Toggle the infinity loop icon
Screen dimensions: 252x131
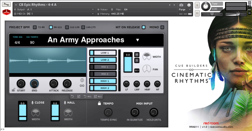[82, 86]
